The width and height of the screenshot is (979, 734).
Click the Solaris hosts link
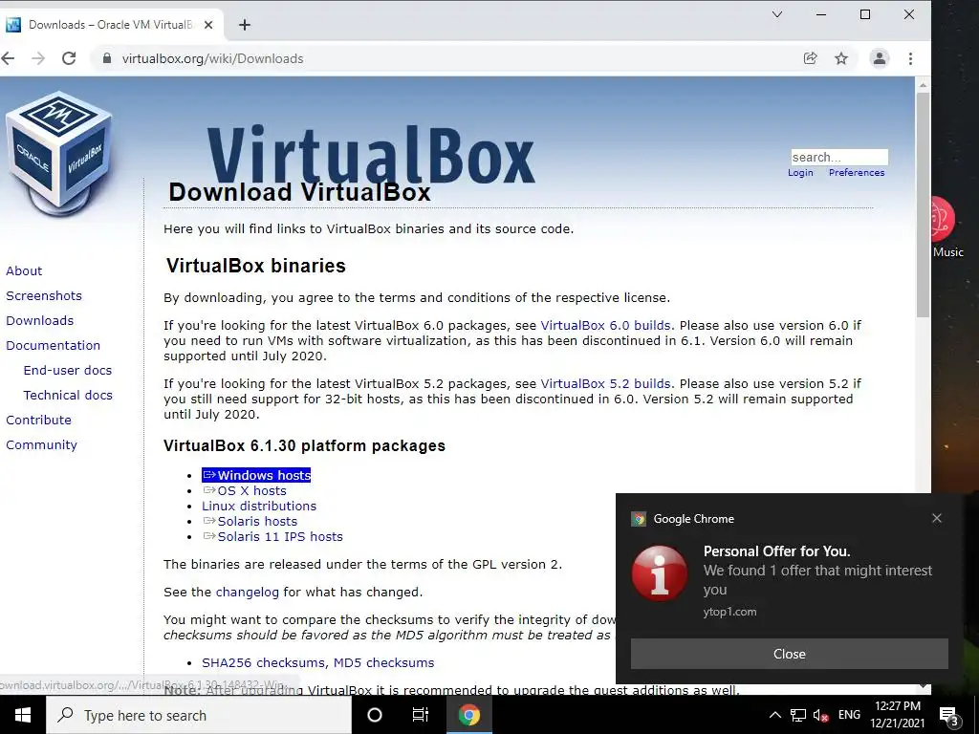tap(250, 522)
